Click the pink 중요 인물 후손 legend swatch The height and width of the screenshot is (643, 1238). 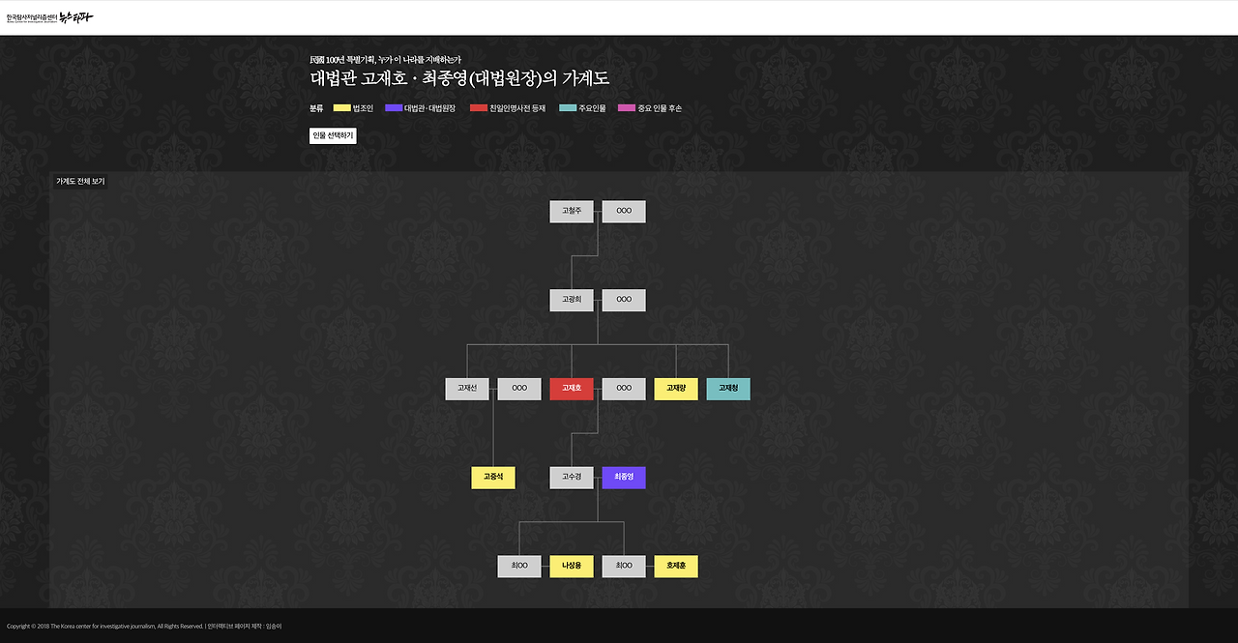point(627,108)
